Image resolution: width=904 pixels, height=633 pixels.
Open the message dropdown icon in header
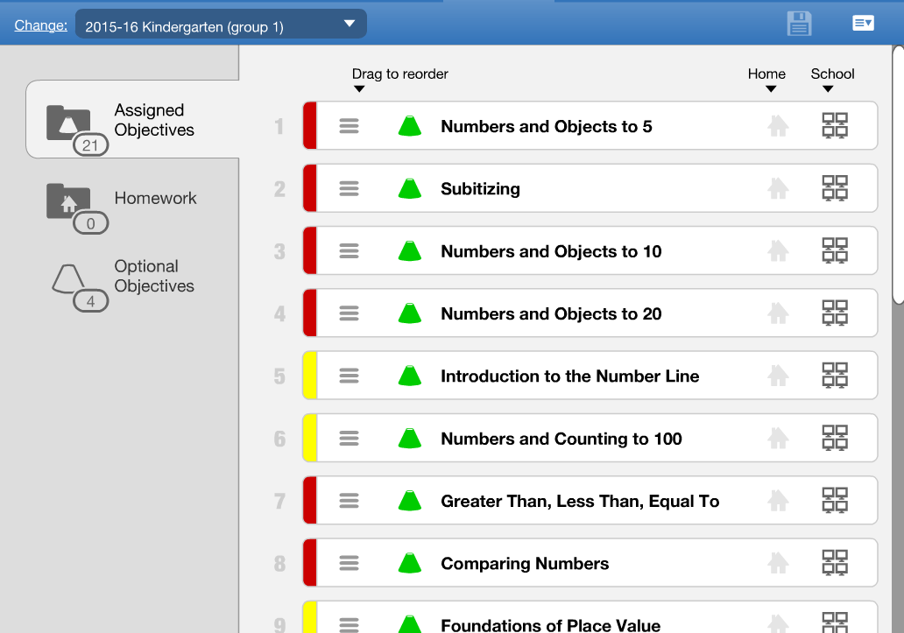(x=863, y=24)
